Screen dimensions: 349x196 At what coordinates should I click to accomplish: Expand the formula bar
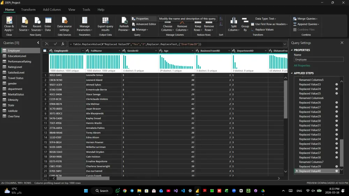pyautogui.click(x=285, y=44)
